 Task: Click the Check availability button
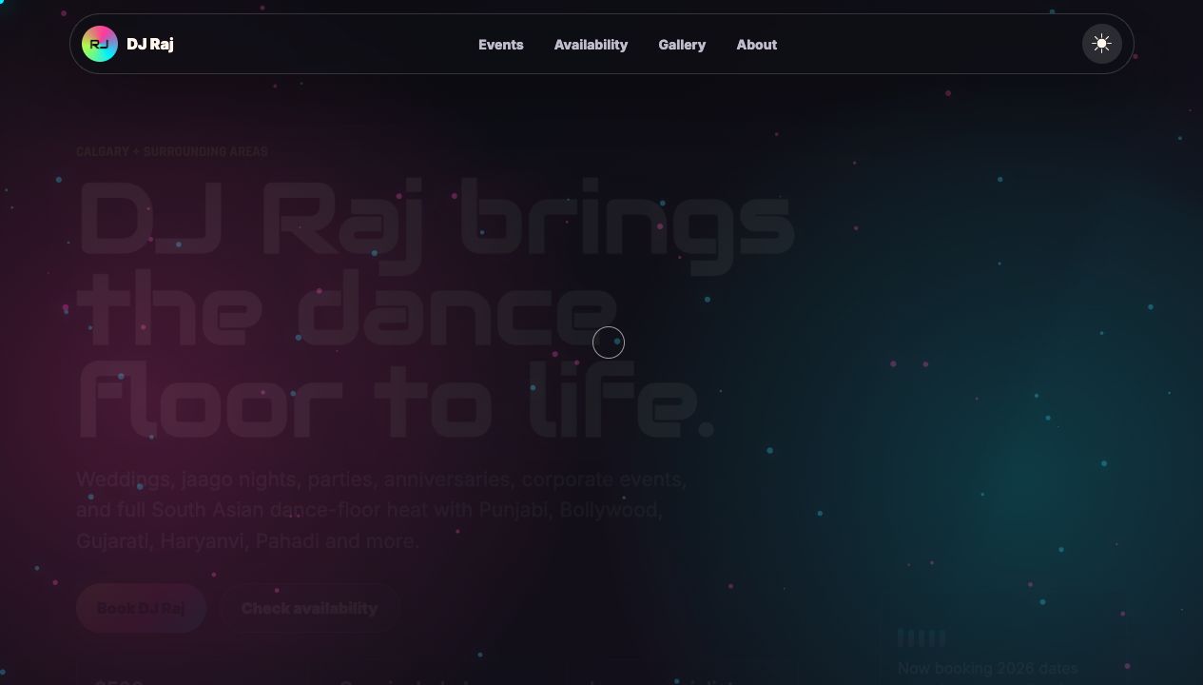pyautogui.click(x=310, y=608)
